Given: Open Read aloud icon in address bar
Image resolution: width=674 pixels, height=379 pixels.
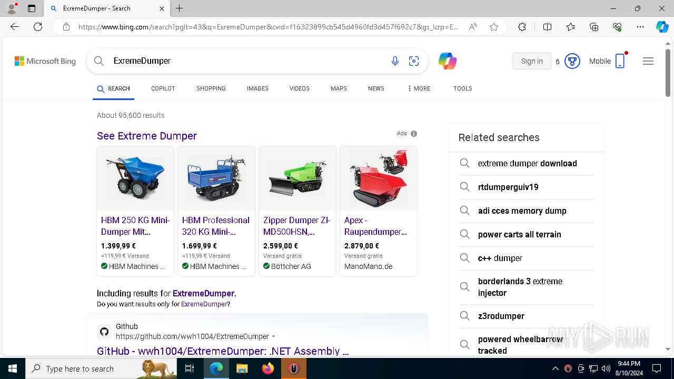Looking at the screenshot, I should [473, 27].
